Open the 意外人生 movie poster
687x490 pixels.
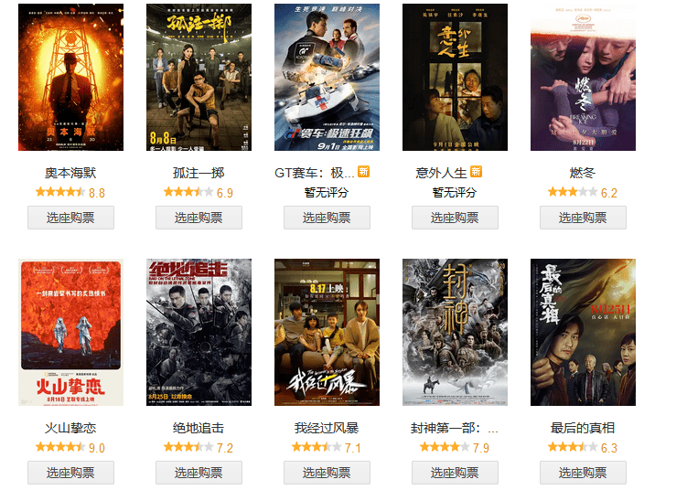pyautogui.click(x=455, y=77)
